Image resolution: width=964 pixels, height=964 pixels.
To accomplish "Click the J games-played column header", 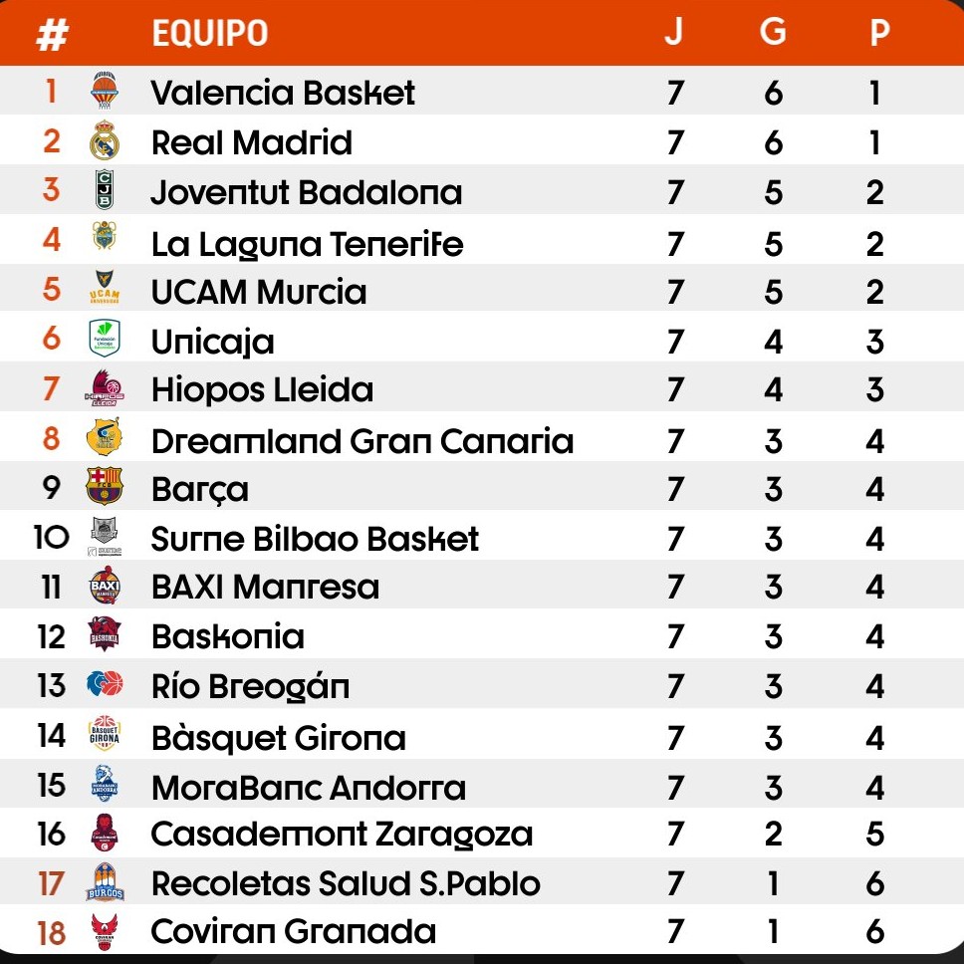I will pyautogui.click(x=674, y=33).
